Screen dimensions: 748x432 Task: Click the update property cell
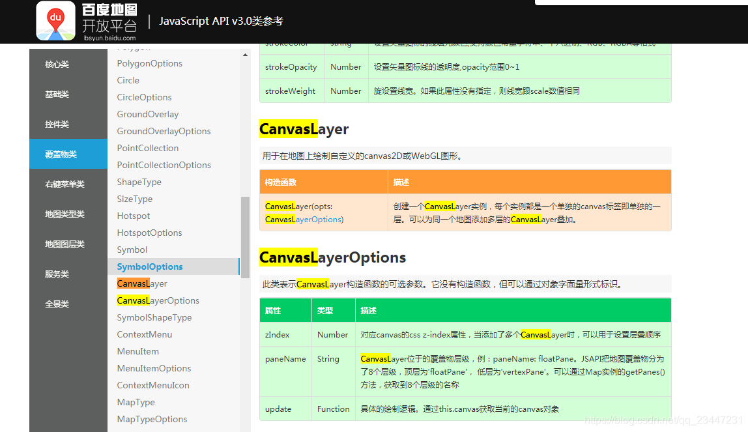[285, 409]
